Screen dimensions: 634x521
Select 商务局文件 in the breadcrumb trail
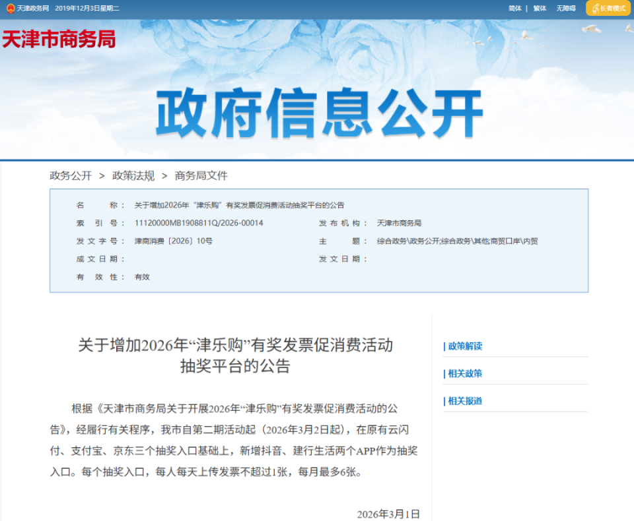point(199,175)
